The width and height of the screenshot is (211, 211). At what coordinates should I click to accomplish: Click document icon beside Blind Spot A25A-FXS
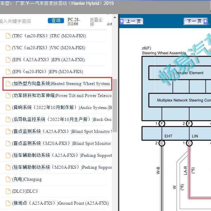coord(8,132)
